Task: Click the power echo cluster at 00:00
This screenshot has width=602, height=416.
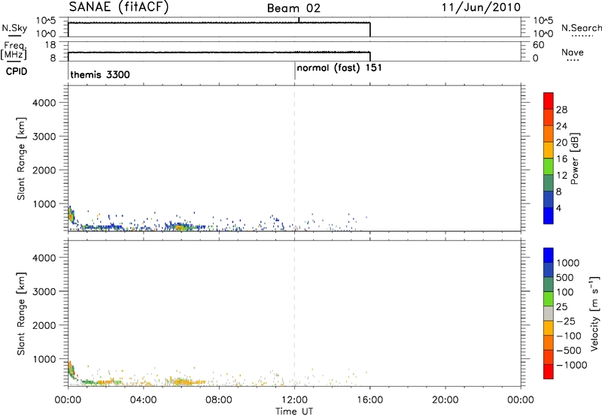Action: [x=71, y=215]
